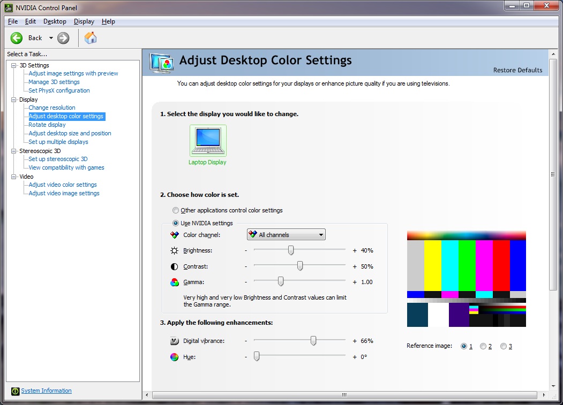The width and height of the screenshot is (563, 405).
Task: Click the Hue slider handle
Action: click(257, 356)
